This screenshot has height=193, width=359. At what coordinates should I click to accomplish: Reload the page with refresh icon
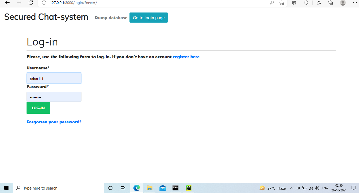(31, 3)
